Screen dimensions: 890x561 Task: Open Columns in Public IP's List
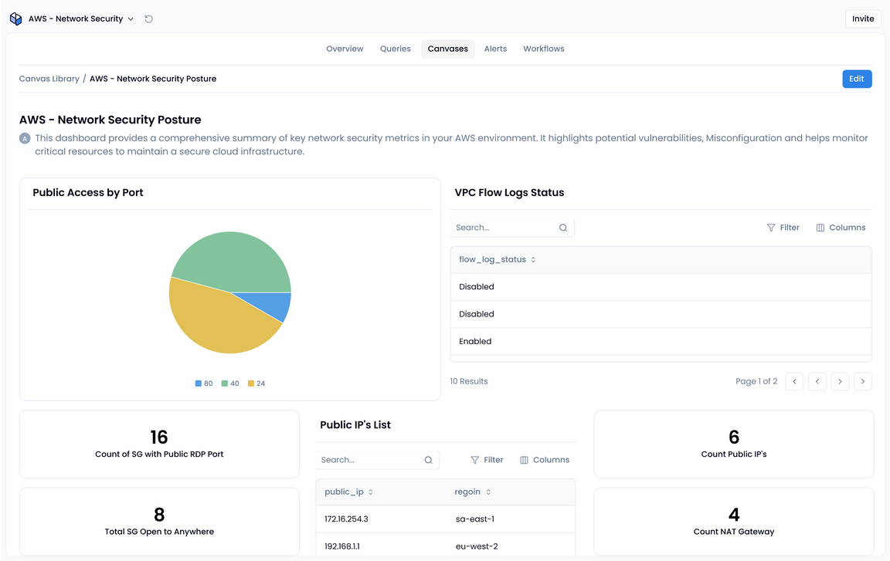[545, 460]
